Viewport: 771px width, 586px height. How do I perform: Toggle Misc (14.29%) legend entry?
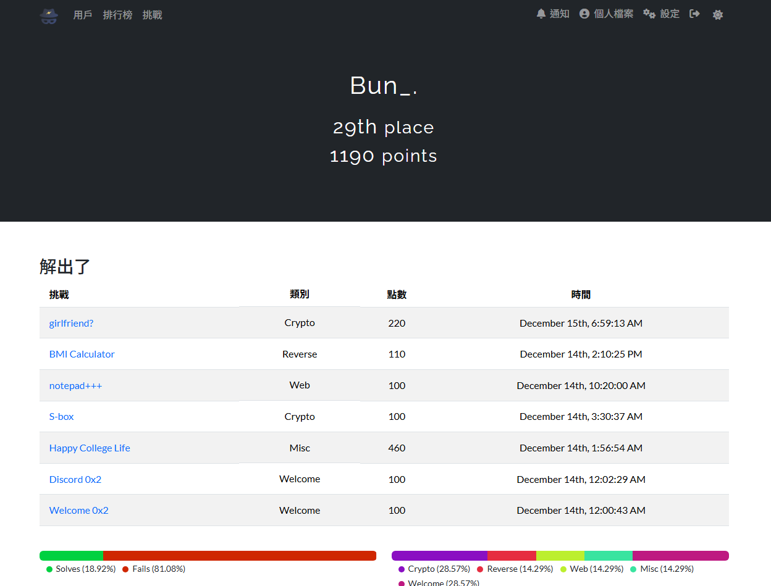(662, 569)
